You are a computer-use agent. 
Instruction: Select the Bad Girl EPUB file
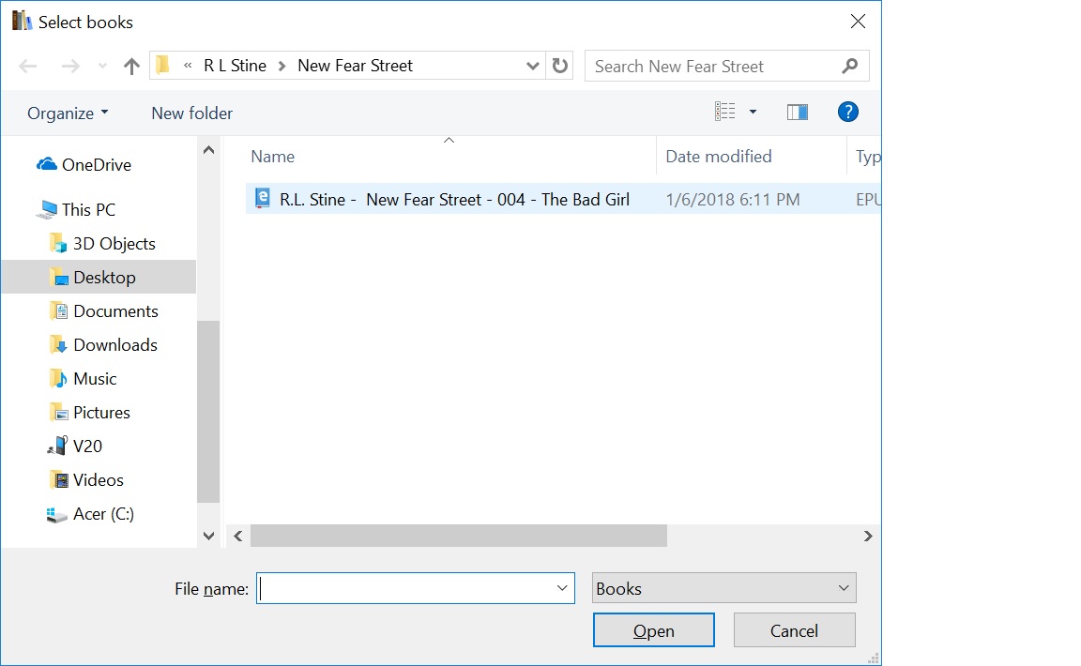point(454,199)
